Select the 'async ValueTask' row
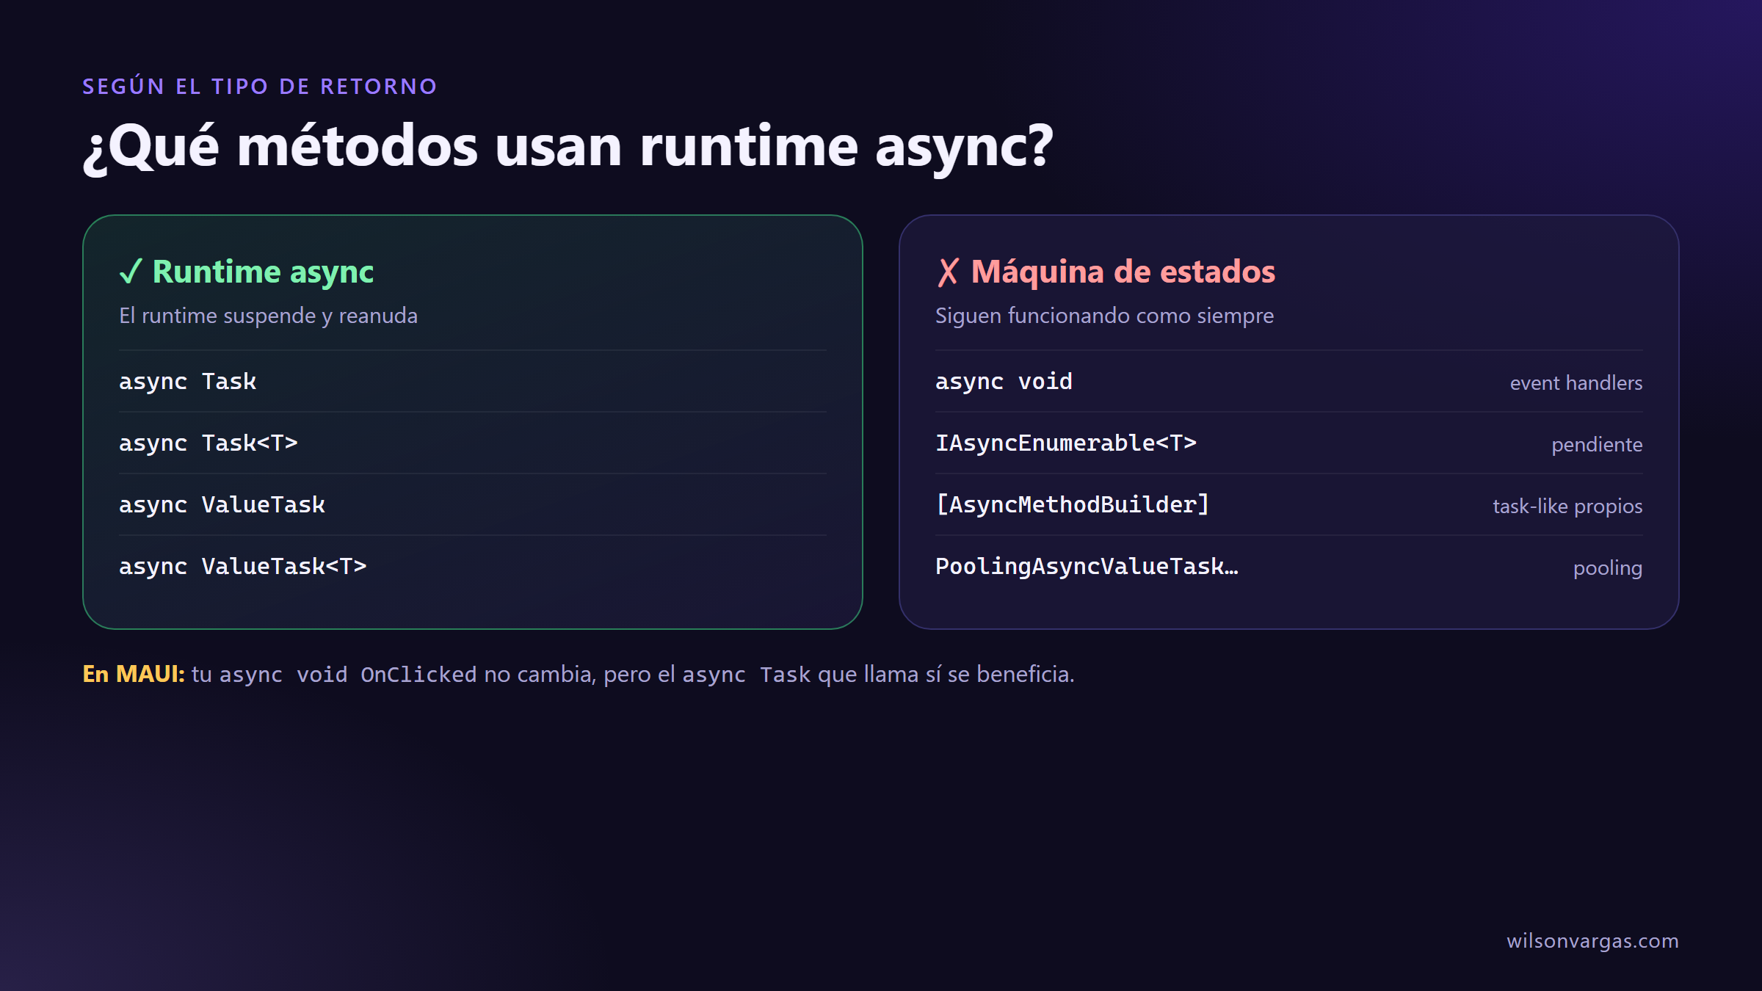 pyautogui.click(x=473, y=505)
